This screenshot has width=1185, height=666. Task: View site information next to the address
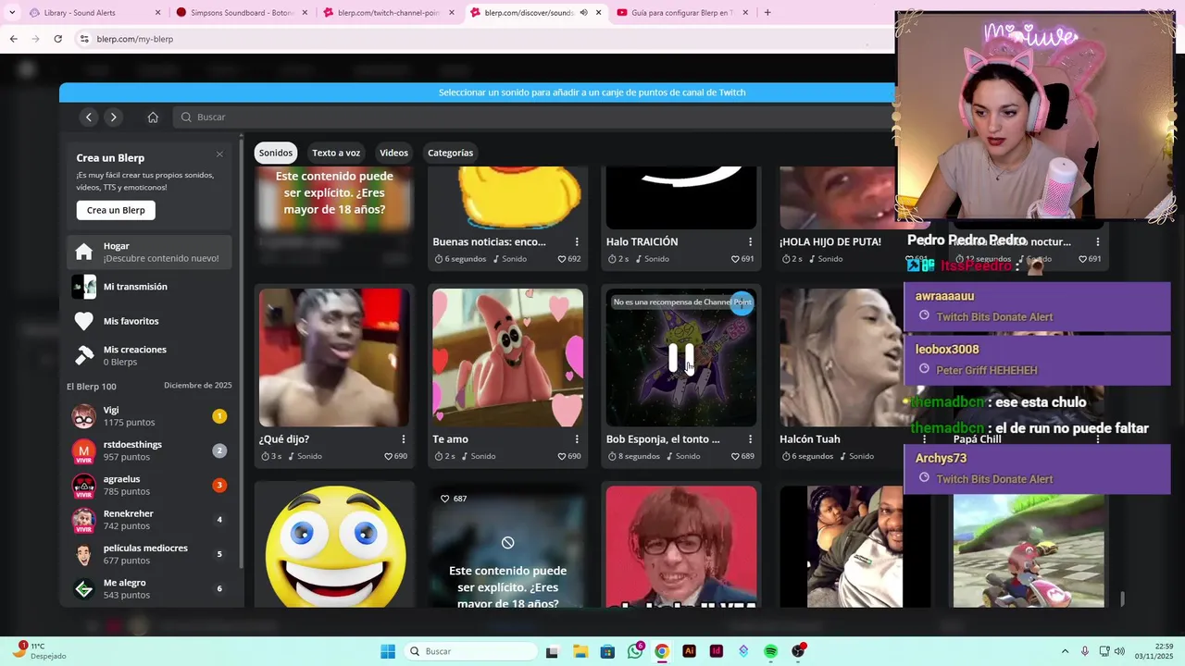[84, 39]
